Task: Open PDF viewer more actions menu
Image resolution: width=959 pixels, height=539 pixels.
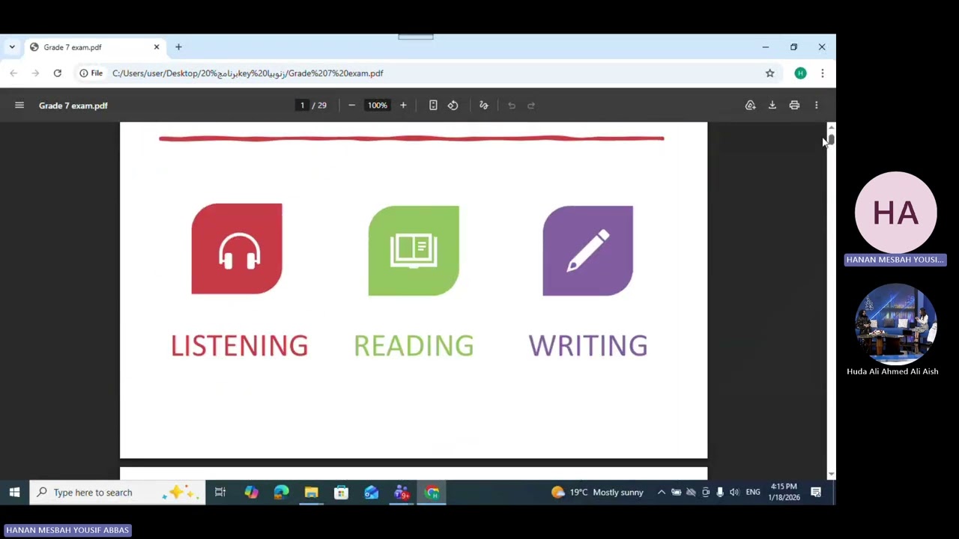Action: [x=817, y=106]
